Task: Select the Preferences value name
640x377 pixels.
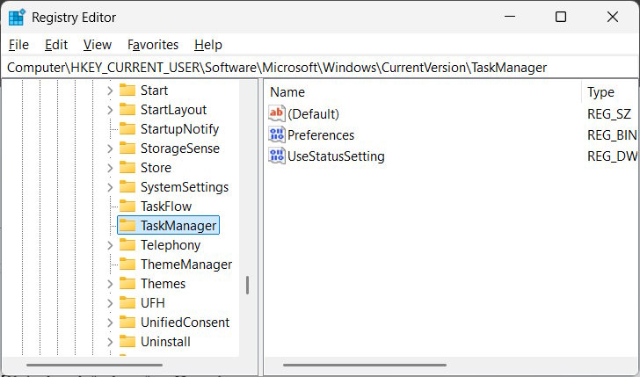Action: [x=321, y=135]
